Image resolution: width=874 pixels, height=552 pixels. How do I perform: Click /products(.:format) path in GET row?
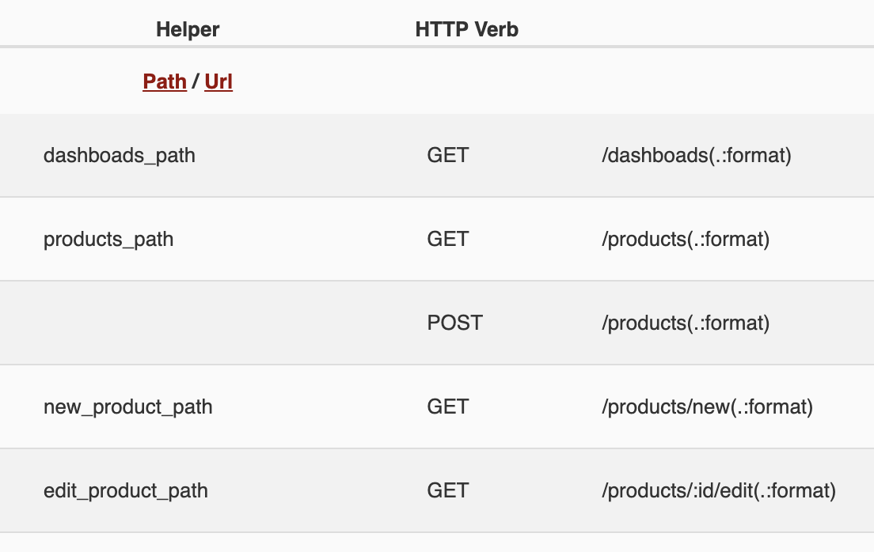686,239
